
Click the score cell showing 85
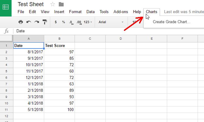tap(59, 58)
